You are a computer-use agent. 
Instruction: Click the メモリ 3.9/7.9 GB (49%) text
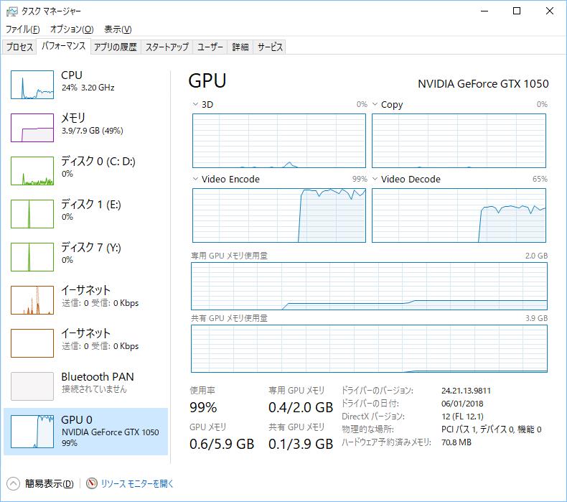tap(92, 131)
